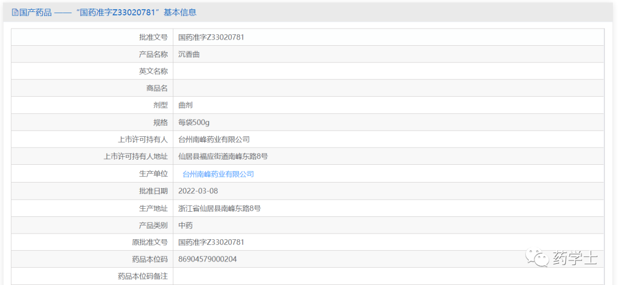618x285 pixels.
Task: Click the 英文名称 label
Action: pos(154,72)
